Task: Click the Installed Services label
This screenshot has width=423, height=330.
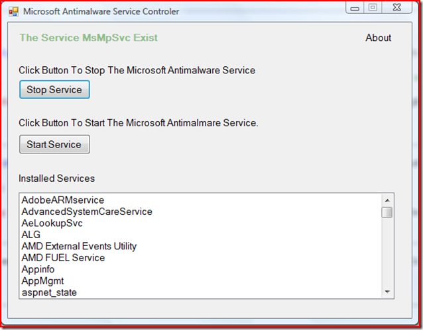Action: [x=56, y=179]
